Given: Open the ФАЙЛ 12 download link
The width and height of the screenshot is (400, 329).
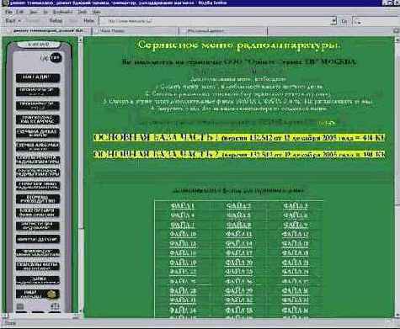Looking at the screenshot, I should point(295,234).
